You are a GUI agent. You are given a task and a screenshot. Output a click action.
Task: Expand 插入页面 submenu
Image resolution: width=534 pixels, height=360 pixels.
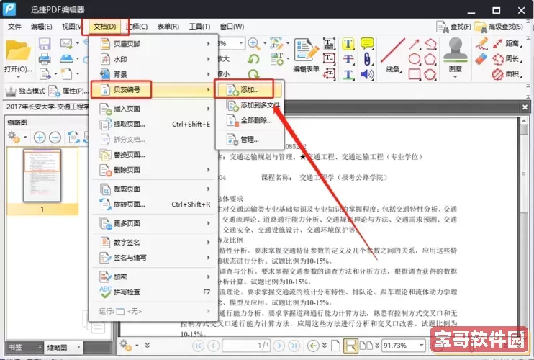(x=154, y=109)
